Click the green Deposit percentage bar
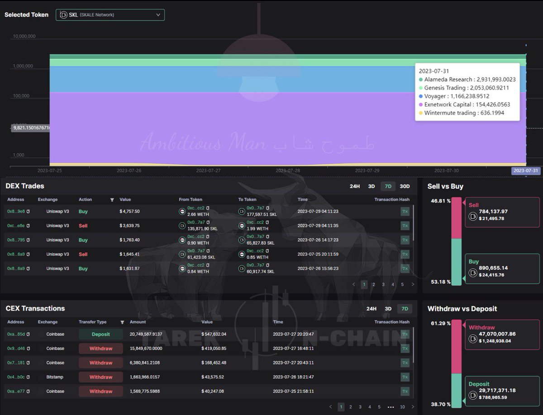The image size is (543, 415). pos(456,391)
